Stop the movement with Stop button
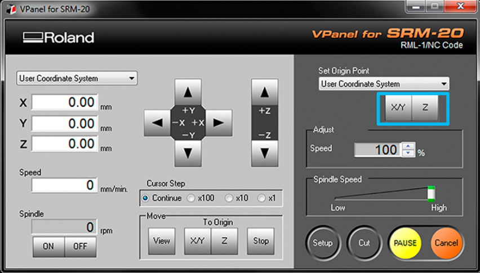 coord(261,241)
